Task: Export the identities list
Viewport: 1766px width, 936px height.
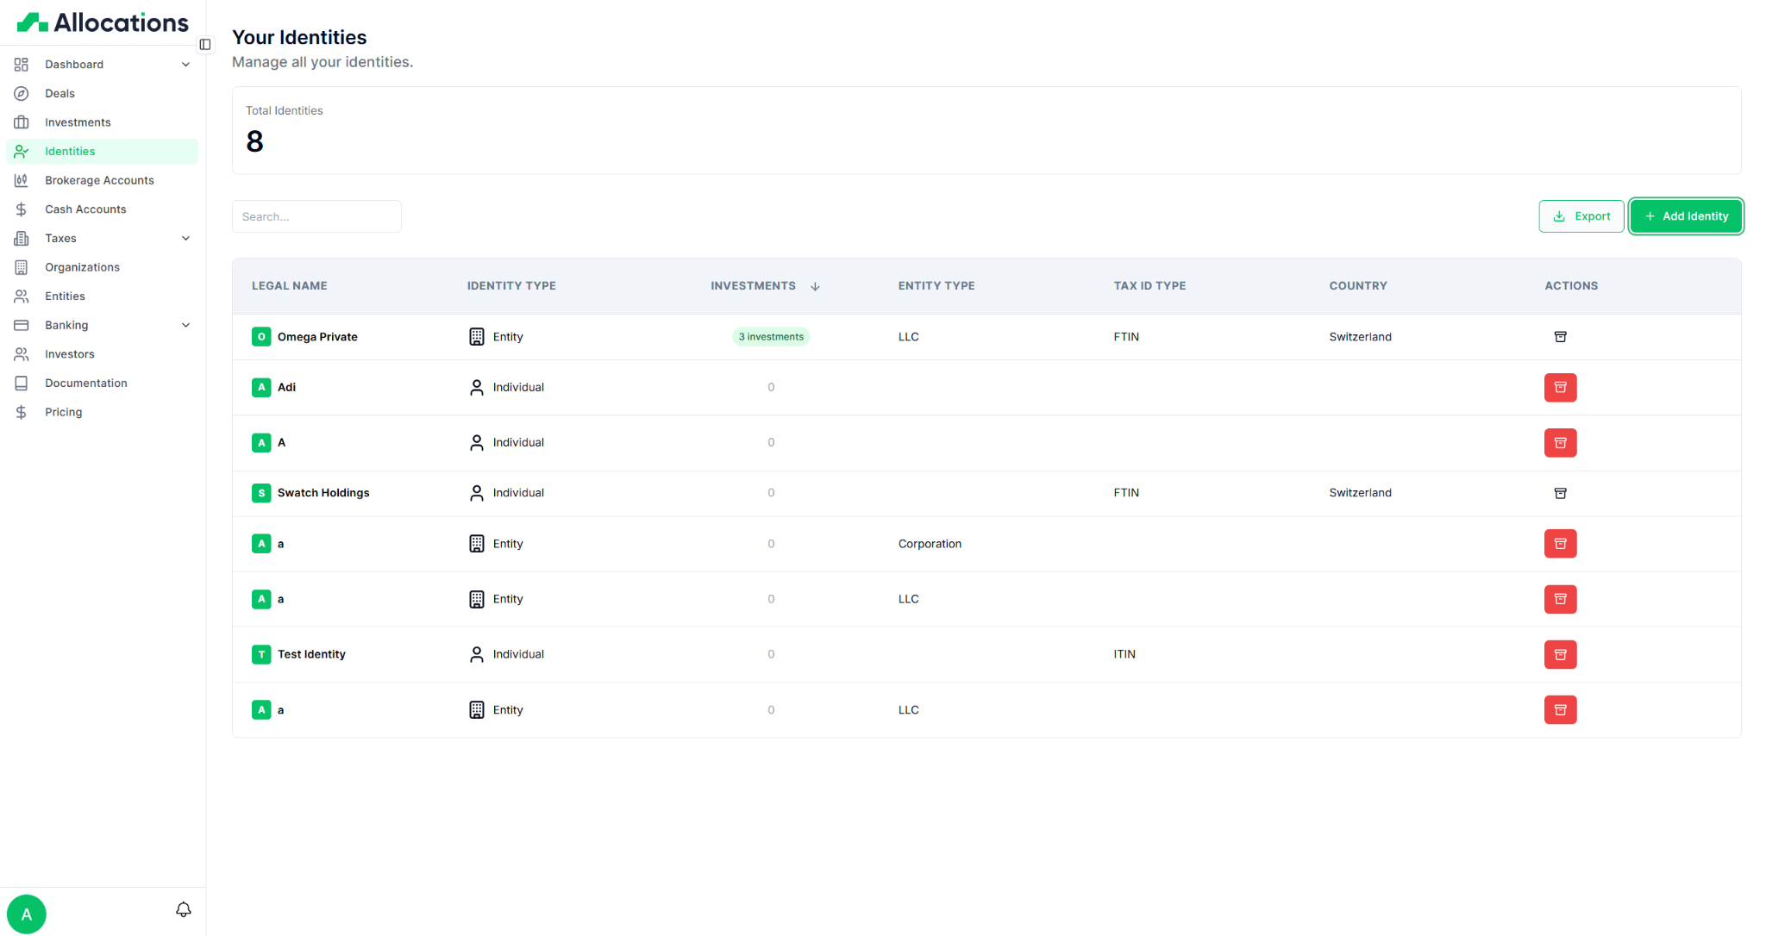Action: tap(1581, 216)
